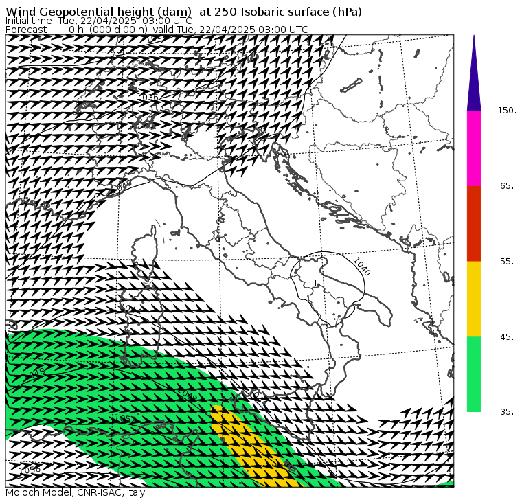Click the green 35-45 color band
The image size is (522, 502).
(x=474, y=374)
